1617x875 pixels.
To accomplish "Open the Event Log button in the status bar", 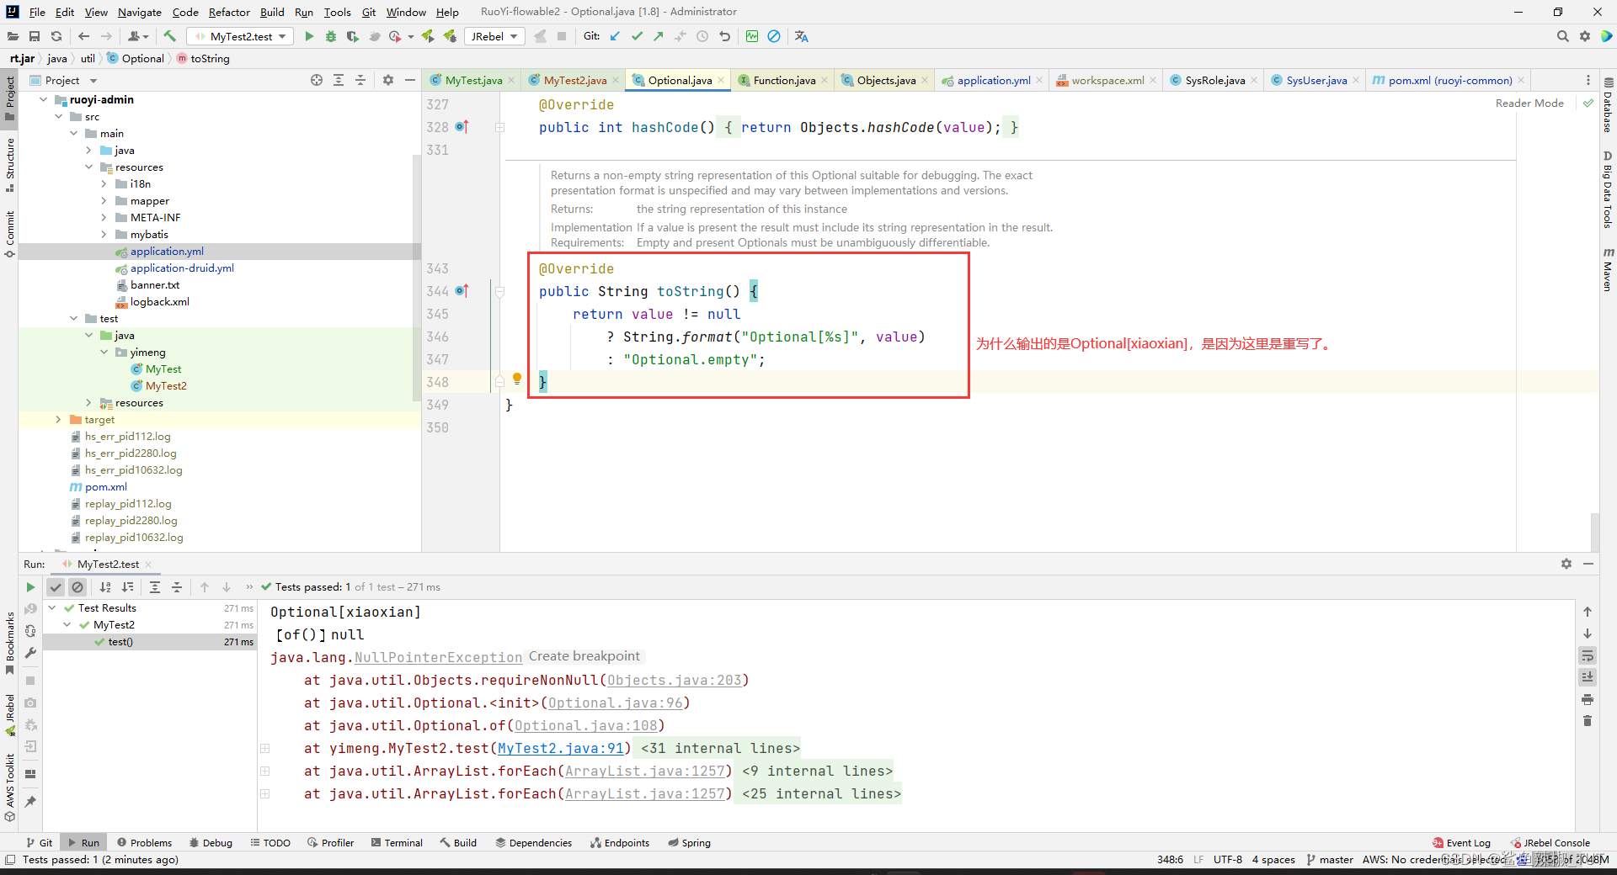I will [1461, 842].
